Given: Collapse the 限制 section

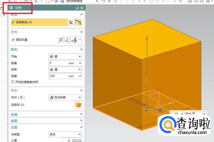Looking at the screenshot, I should pos(82,49).
